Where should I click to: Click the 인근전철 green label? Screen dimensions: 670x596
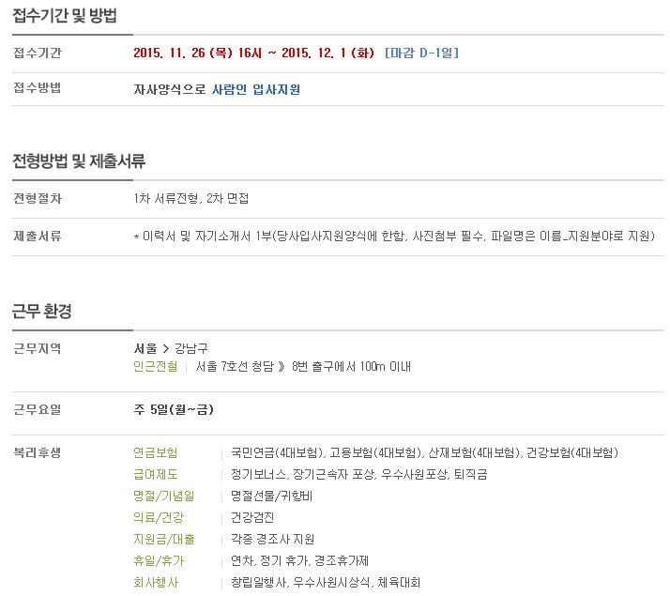pyautogui.click(x=155, y=367)
